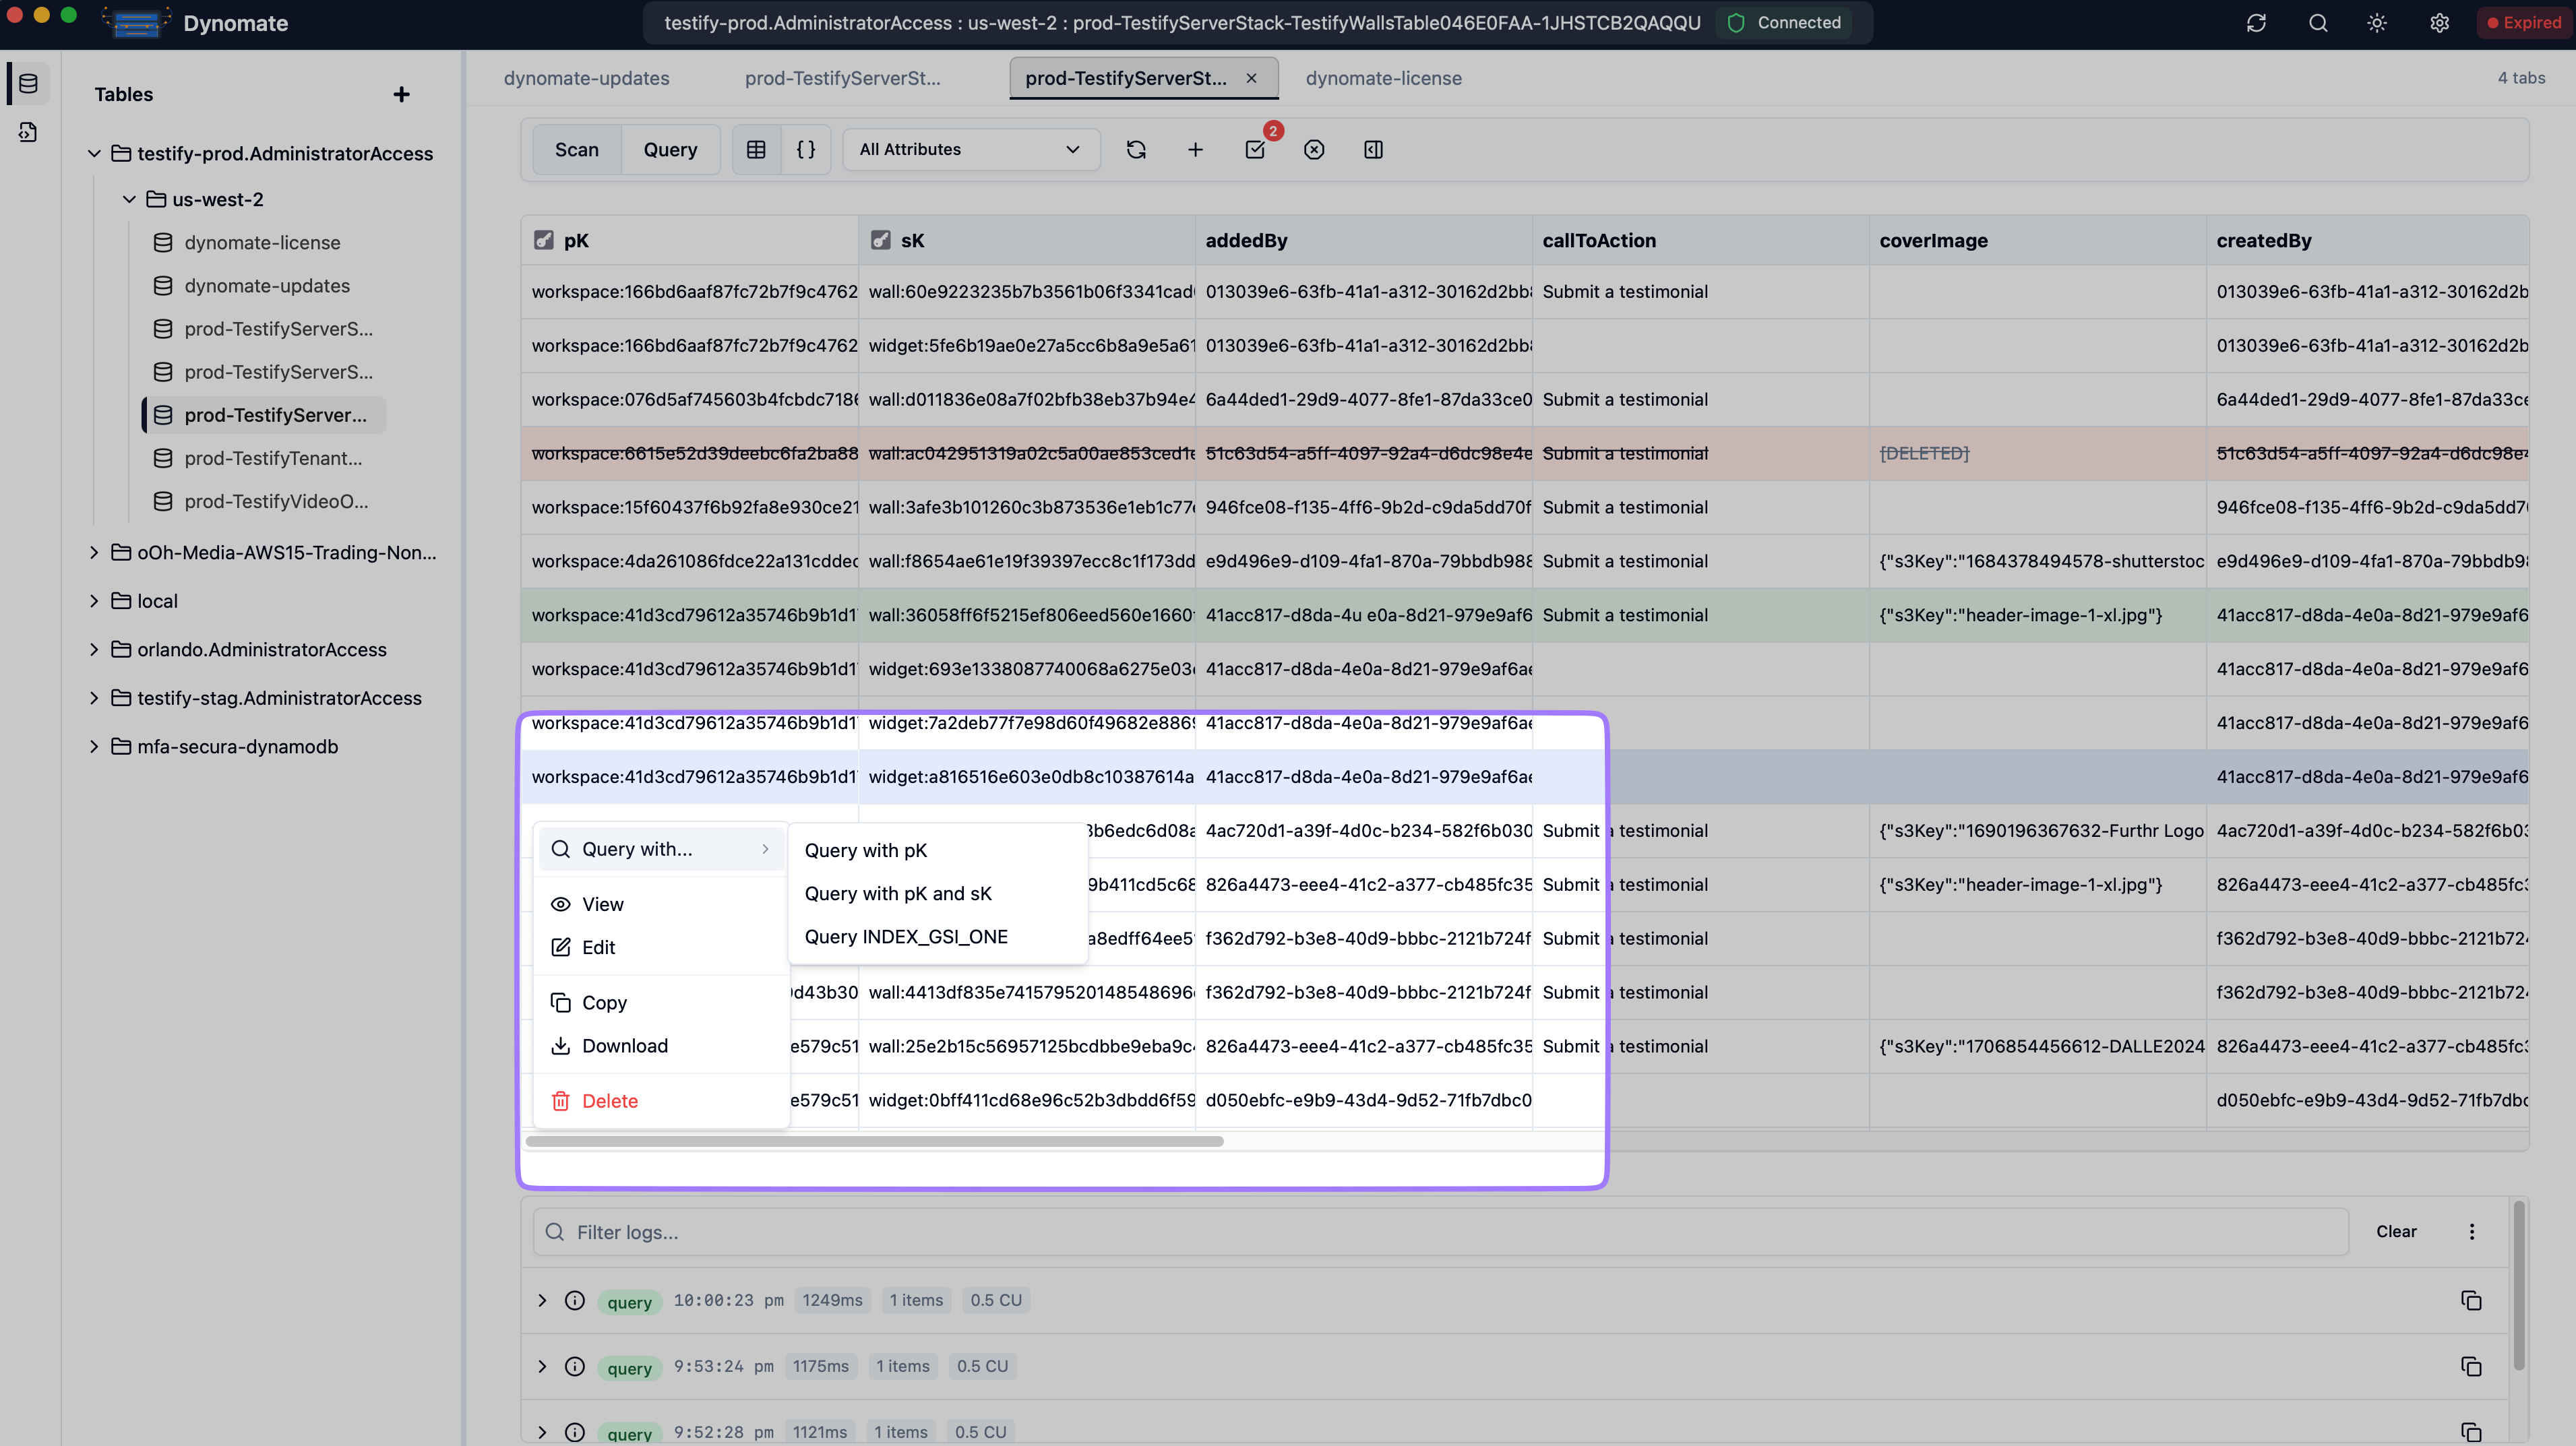The width and height of the screenshot is (2576, 1446).
Task: Switch to the dynomate-license tab
Action: pos(1383,78)
